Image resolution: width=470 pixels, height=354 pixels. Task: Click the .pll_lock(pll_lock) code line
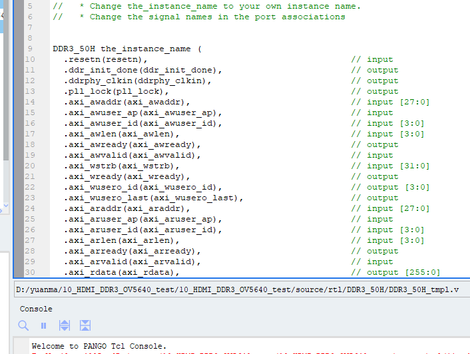point(116,91)
